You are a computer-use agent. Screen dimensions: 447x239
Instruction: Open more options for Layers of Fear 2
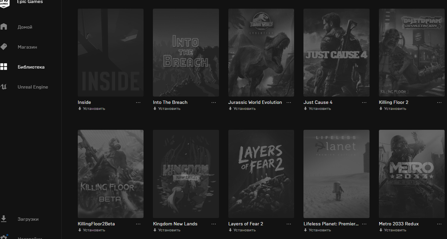point(289,224)
